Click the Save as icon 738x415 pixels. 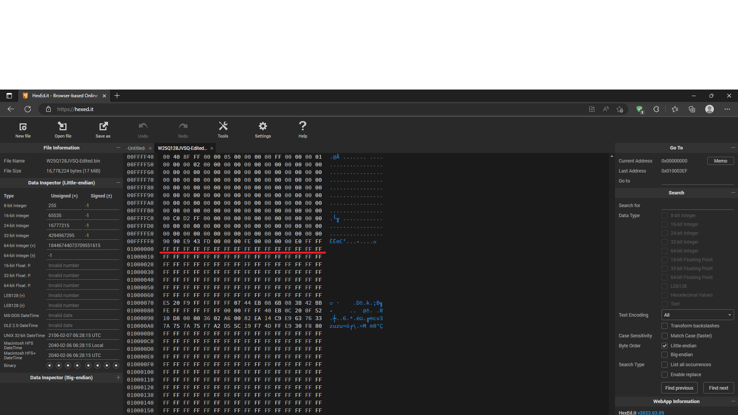103,129
